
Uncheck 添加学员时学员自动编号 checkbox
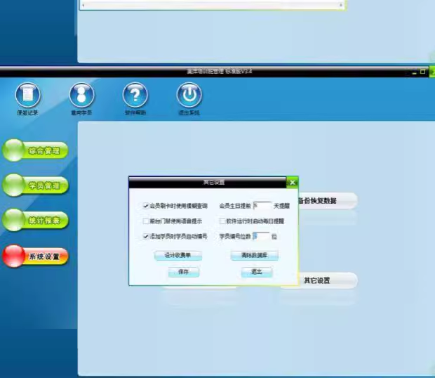[x=146, y=236]
